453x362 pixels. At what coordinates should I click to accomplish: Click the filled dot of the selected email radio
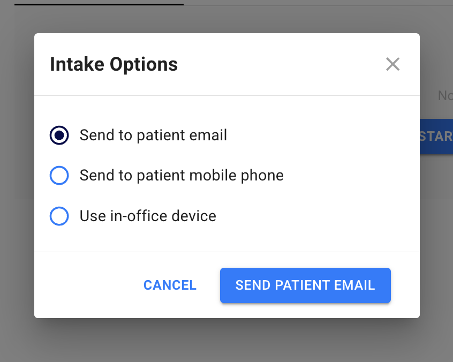coord(59,135)
